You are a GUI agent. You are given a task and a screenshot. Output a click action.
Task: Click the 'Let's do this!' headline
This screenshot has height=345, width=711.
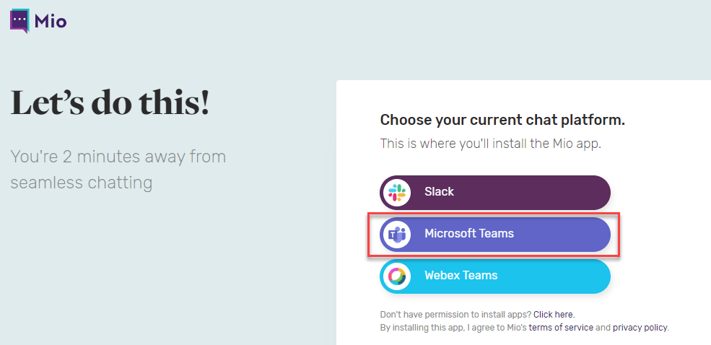tap(110, 103)
